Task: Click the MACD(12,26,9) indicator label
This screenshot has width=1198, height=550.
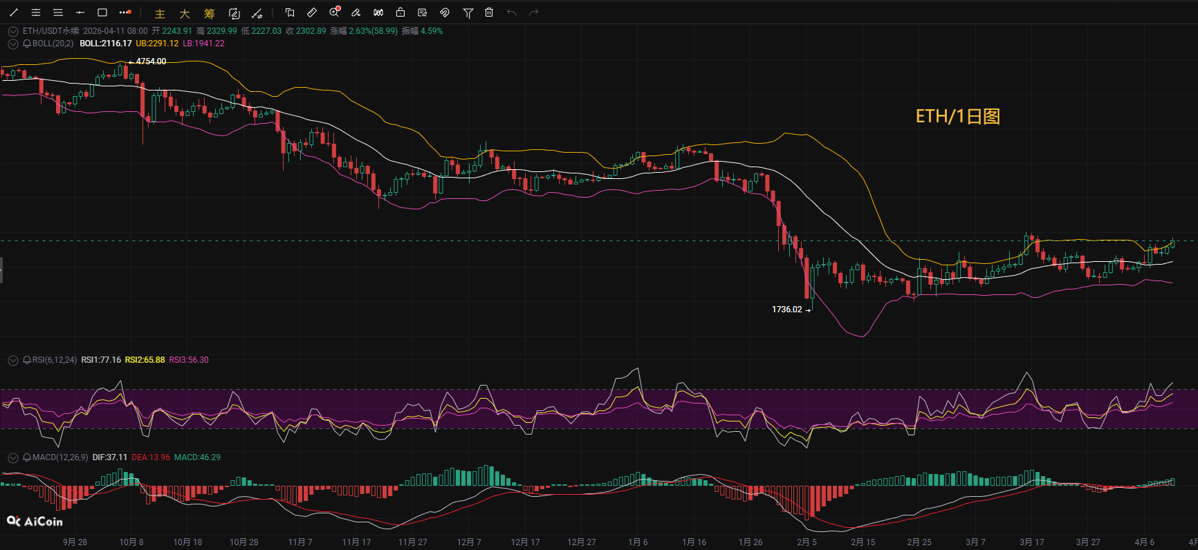Action: (x=60, y=457)
